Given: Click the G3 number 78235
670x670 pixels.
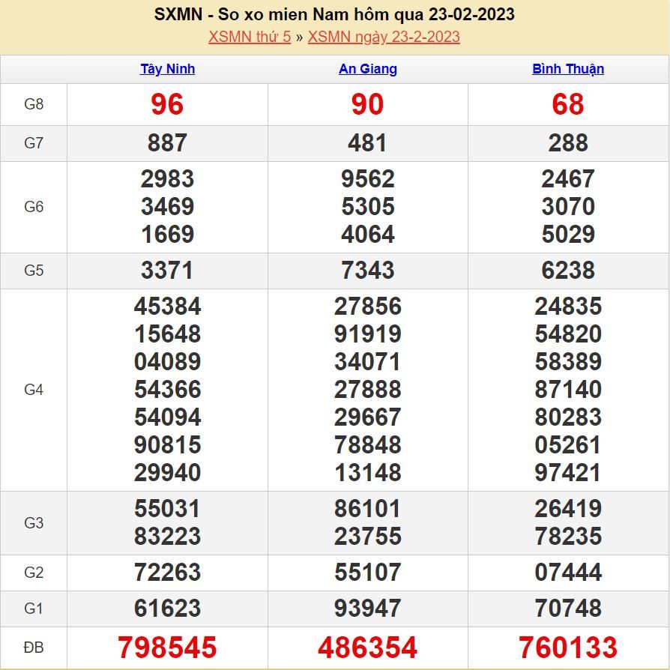Looking at the screenshot, I should [568, 537].
